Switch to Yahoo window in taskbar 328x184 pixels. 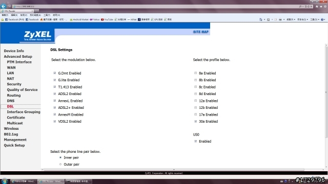[x=24, y=181]
